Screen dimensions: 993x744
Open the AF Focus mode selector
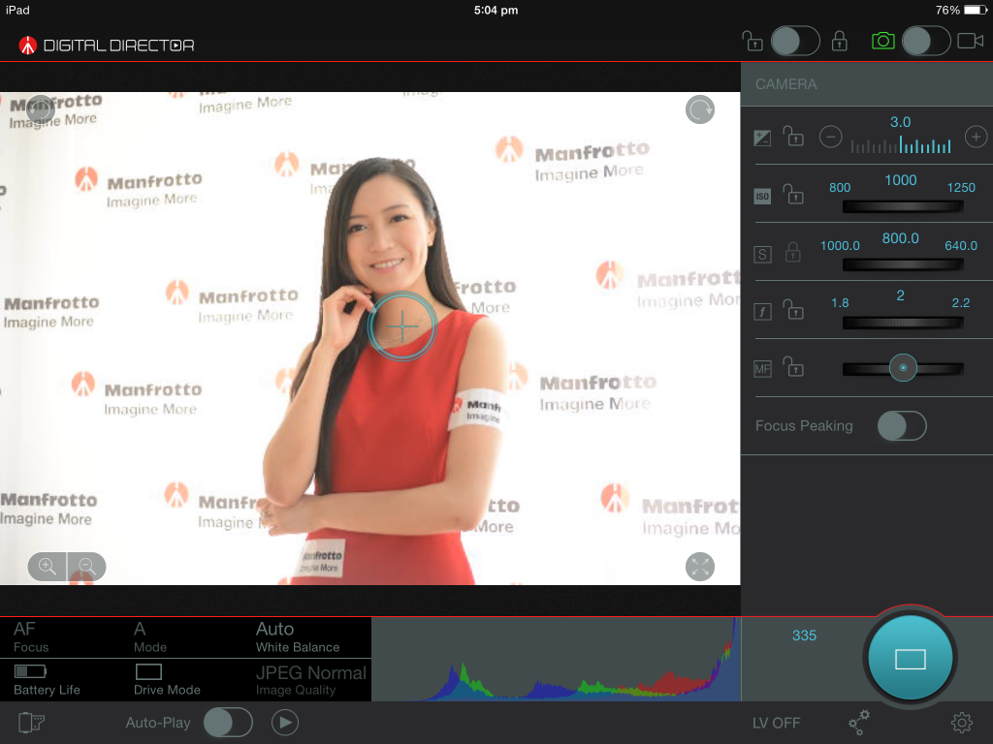(60, 636)
